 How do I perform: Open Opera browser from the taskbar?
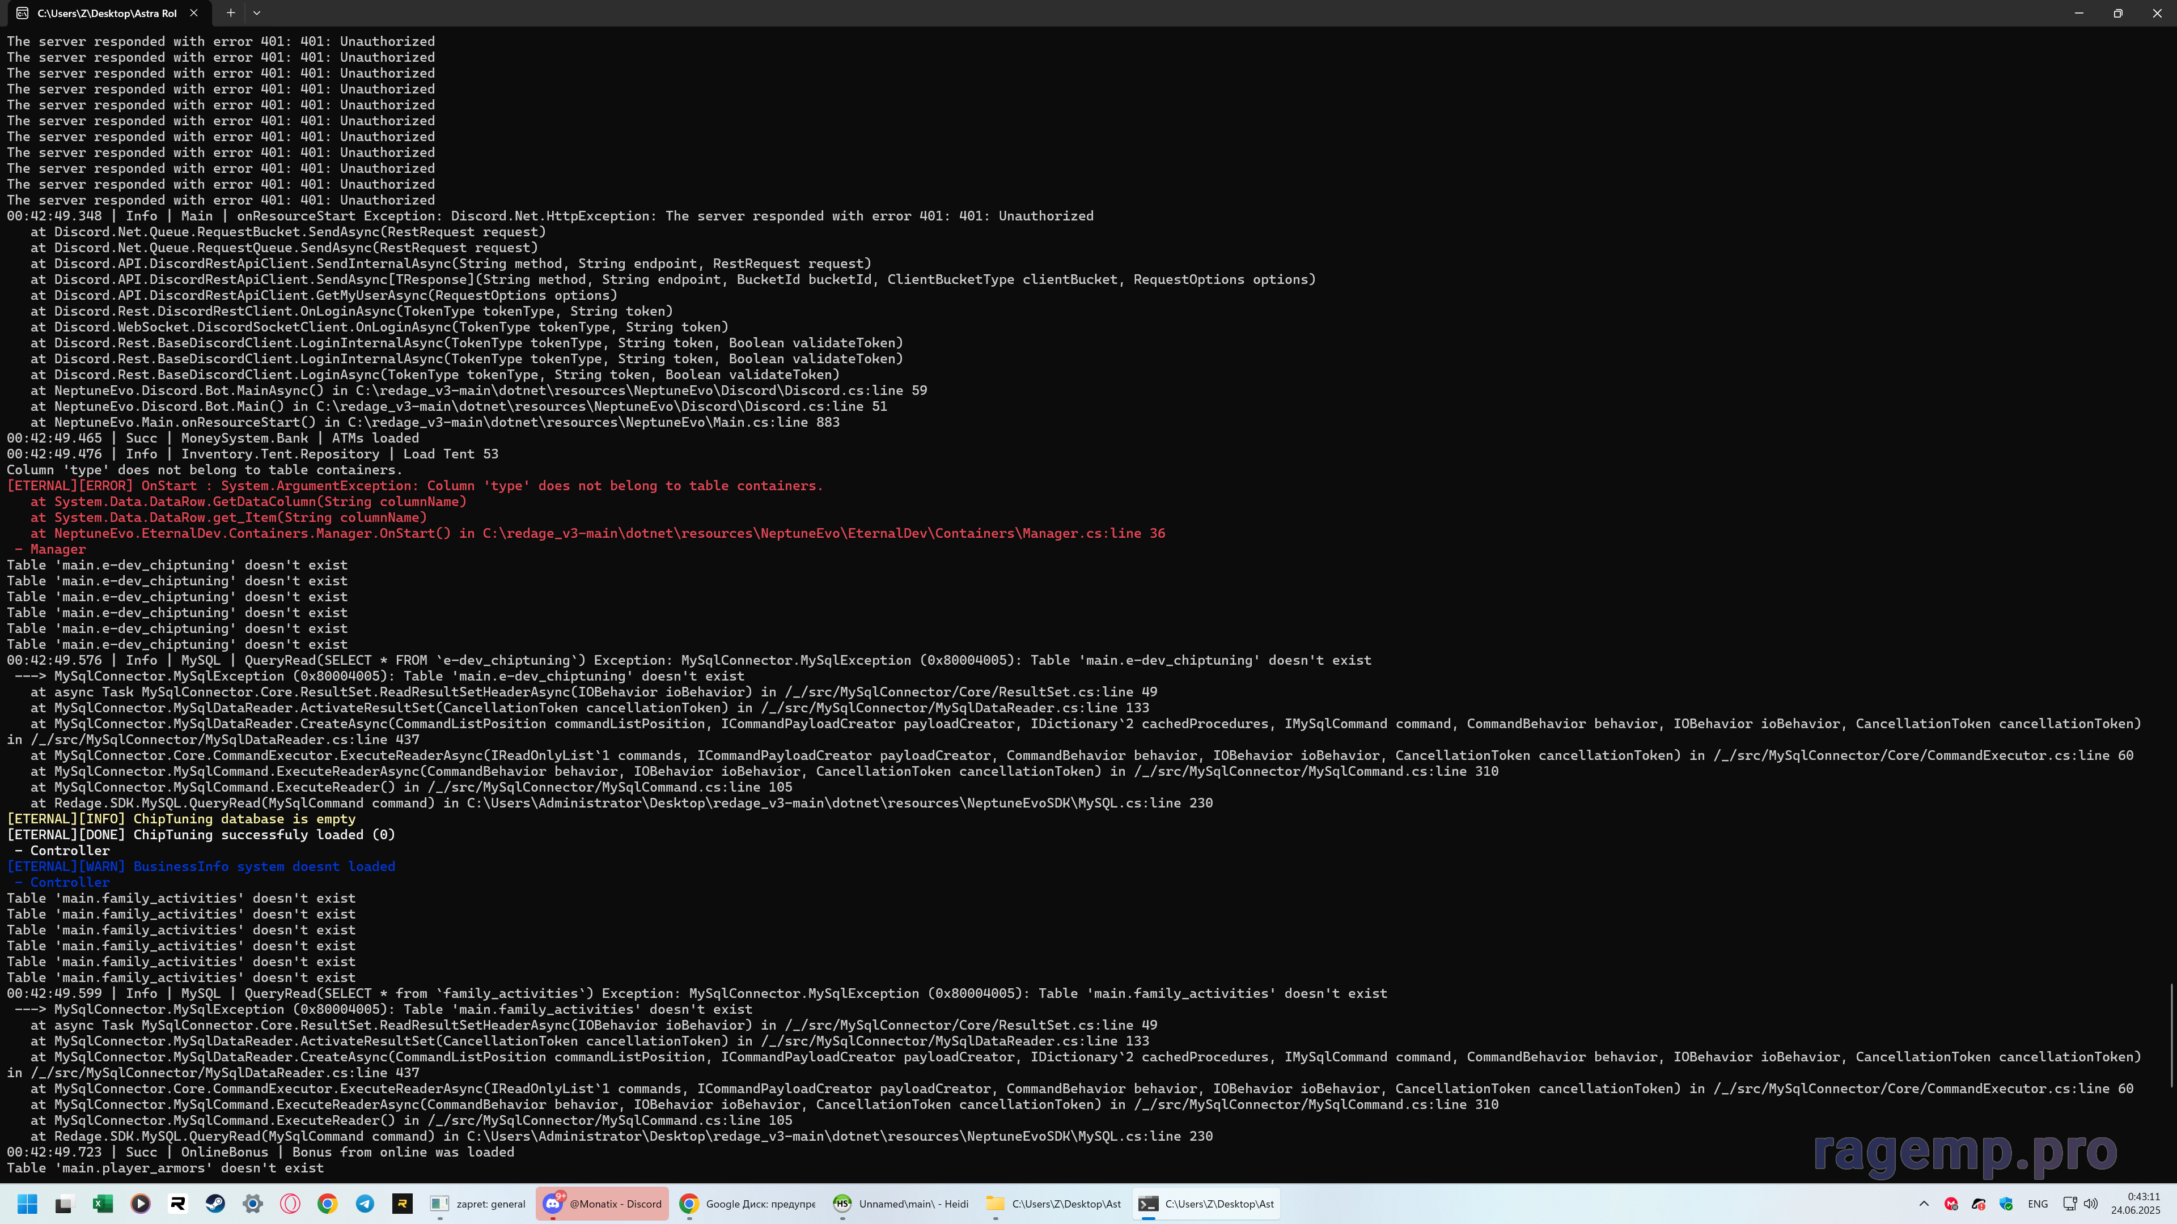tap(290, 1204)
